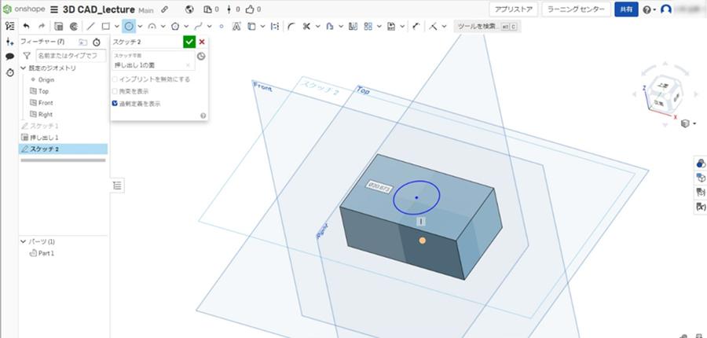The width and height of the screenshot is (707, 338).
Task: Select the Sketch fillet tool
Action: coord(291,26)
